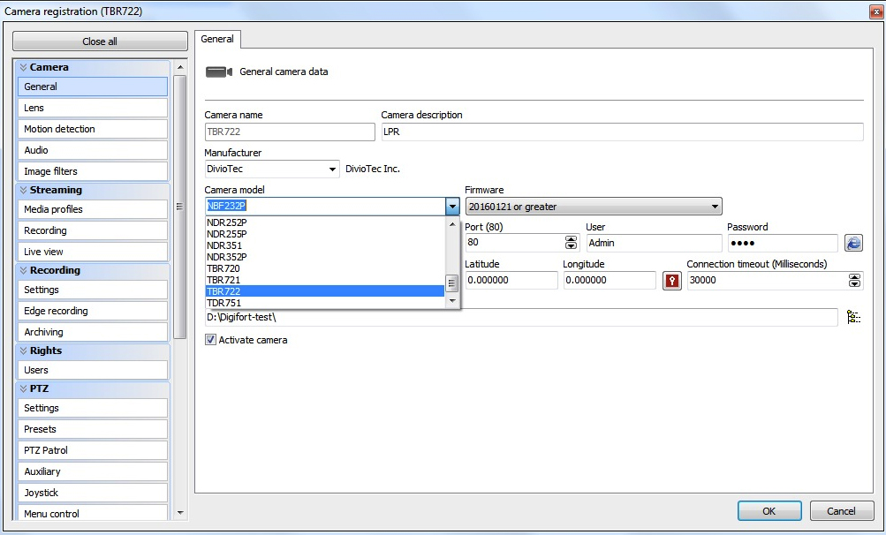Click the camera icon beside General camera data
Image resolution: width=886 pixels, height=535 pixels.
click(x=218, y=72)
